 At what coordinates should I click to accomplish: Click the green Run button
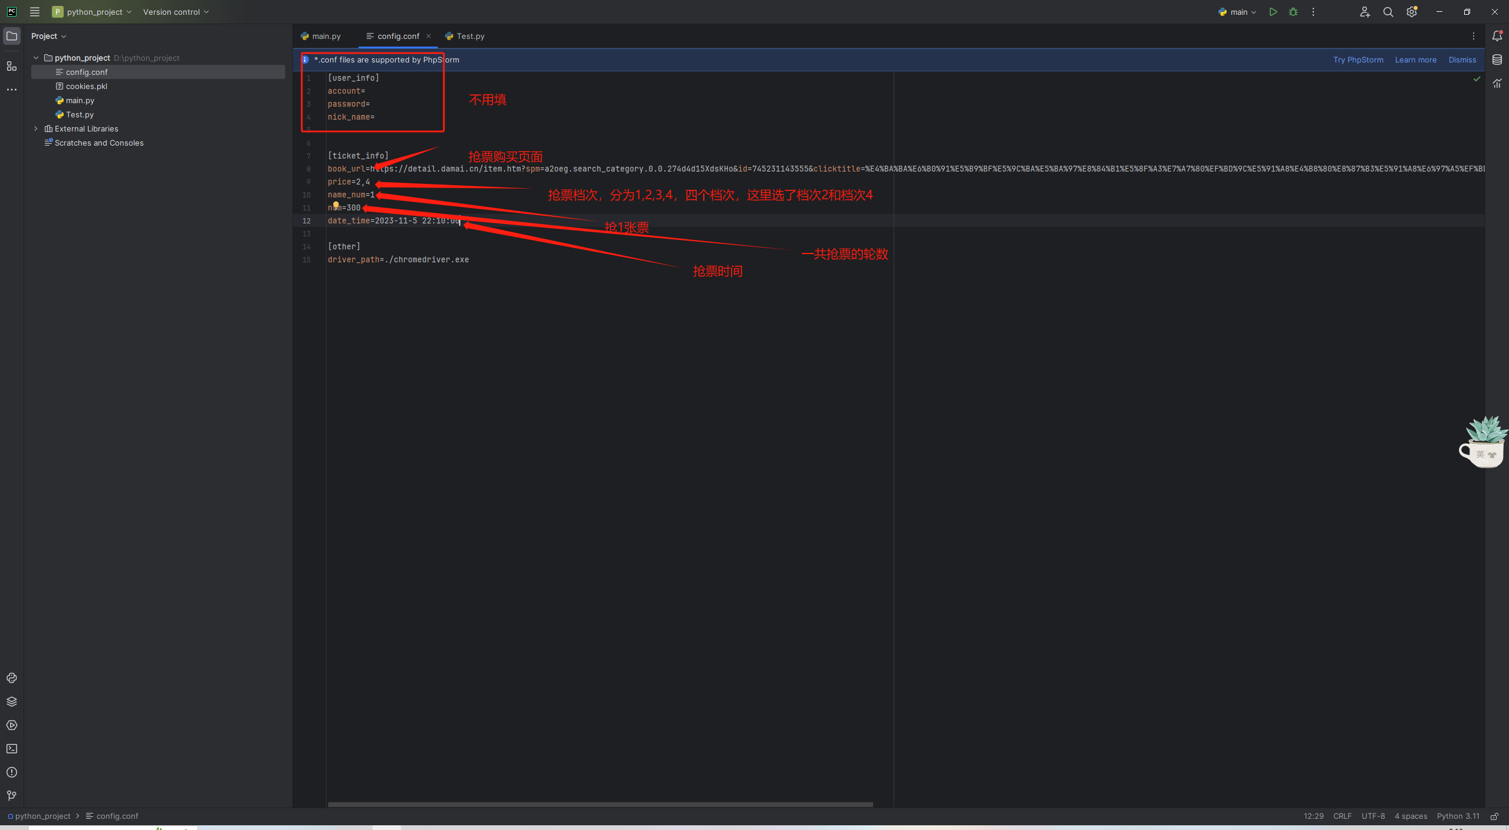[x=1273, y=12]
